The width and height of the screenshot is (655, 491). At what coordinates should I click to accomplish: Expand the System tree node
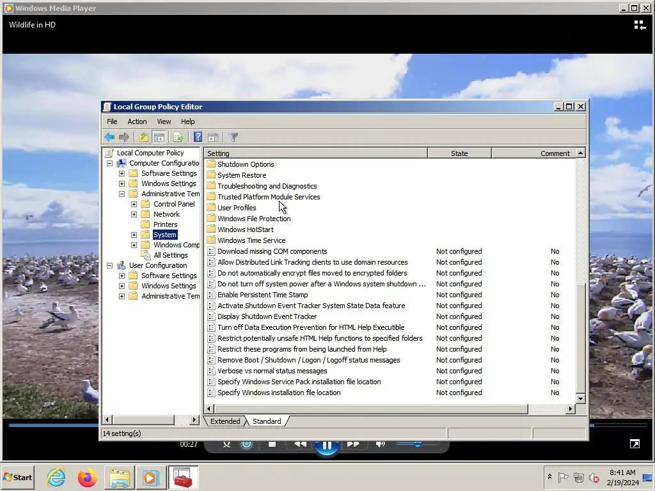pos(134,235)
